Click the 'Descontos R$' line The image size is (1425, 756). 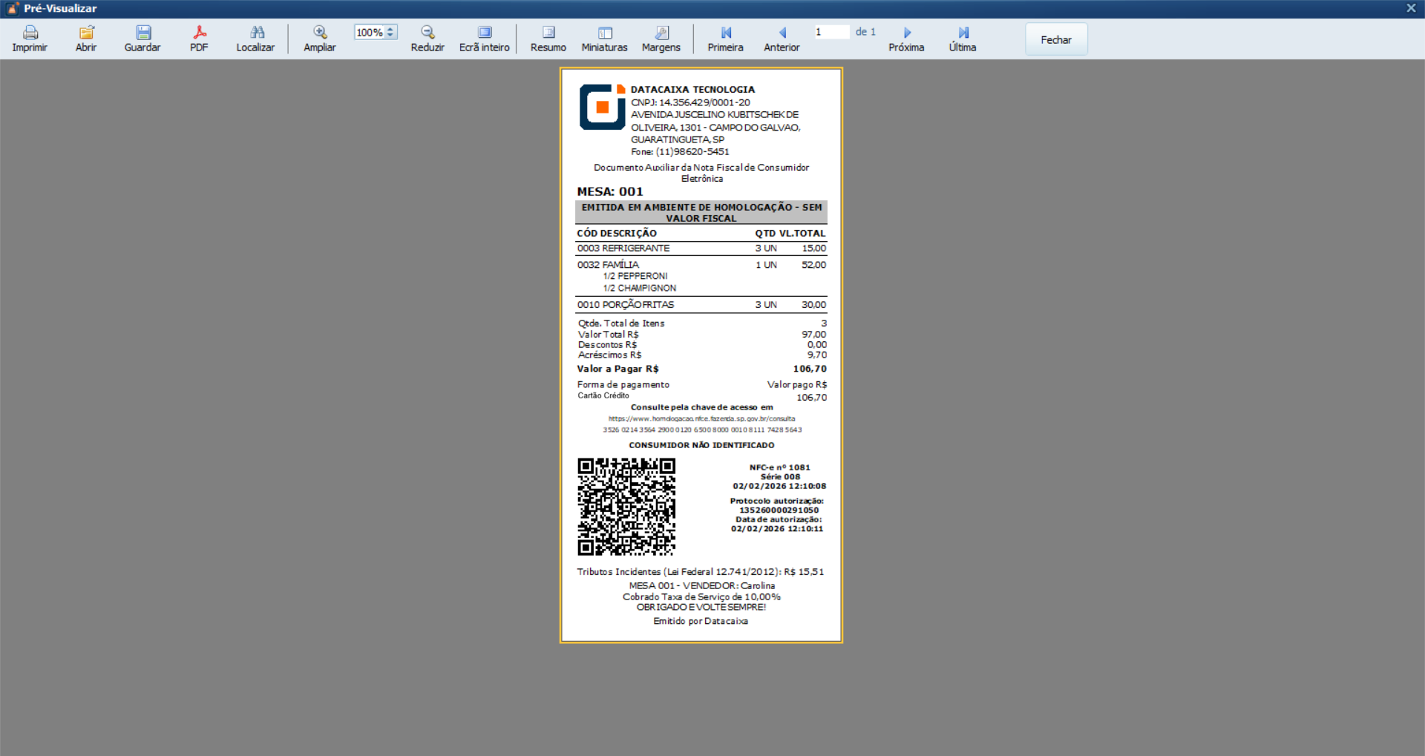(701, 344)
